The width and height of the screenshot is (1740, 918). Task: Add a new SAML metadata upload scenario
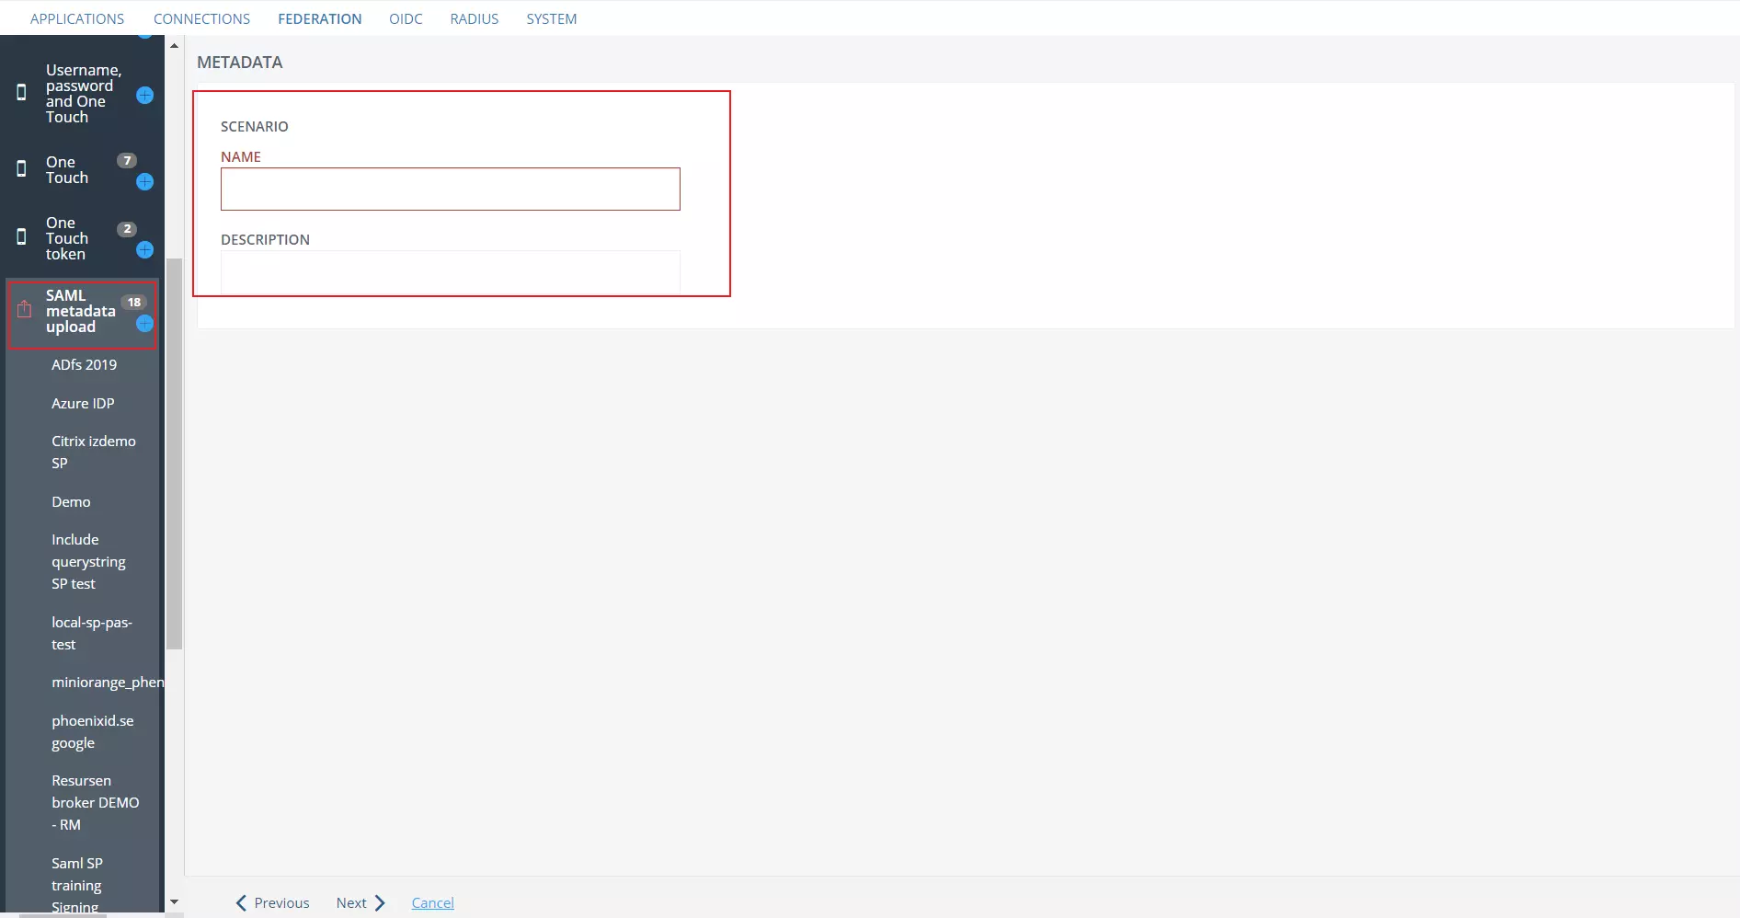(144, 324)
